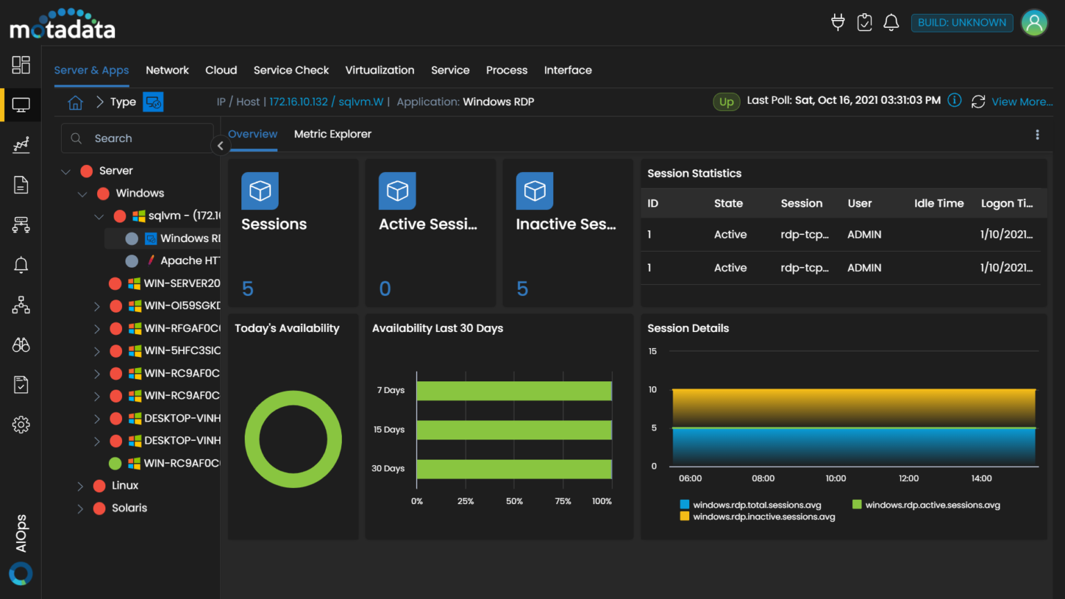Click the info icon next to Last Poll
1065x599 pixels.
pyautogui.click(x=954, y=101)
